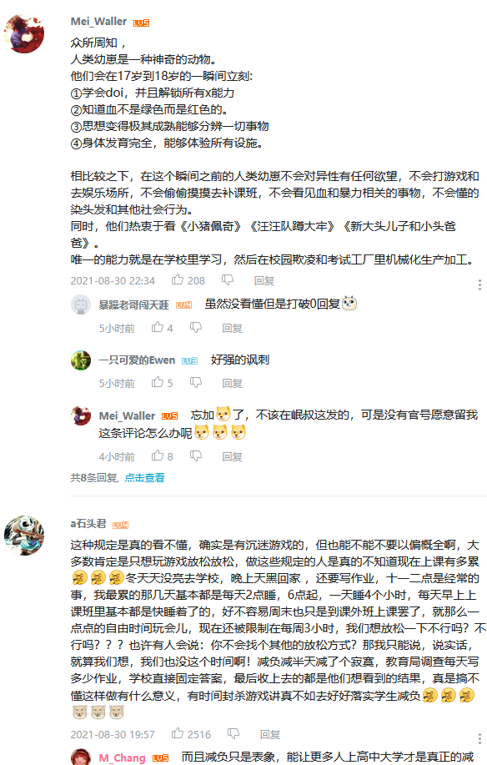
Task: Dislike Mei_Waller's top-level comment
Action: [x=228, y=280]
